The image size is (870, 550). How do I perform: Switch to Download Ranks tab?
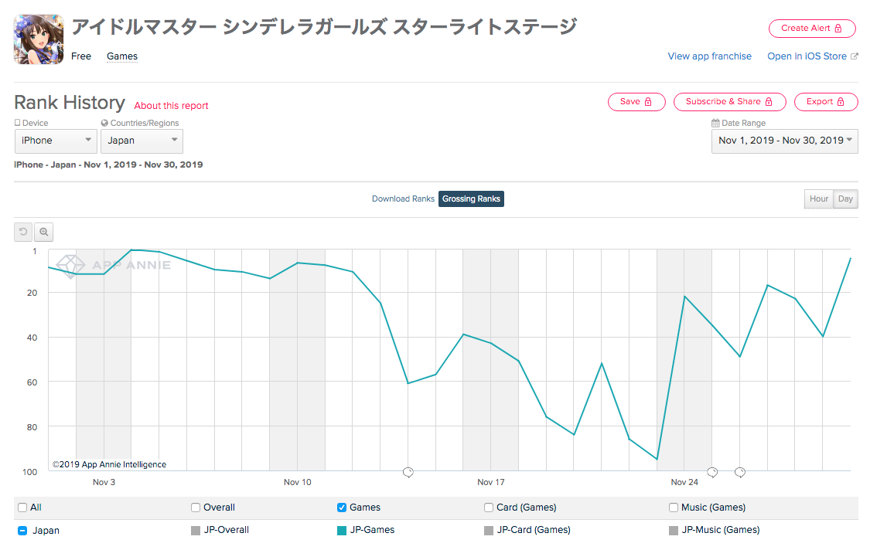click(x=403, y=199)
